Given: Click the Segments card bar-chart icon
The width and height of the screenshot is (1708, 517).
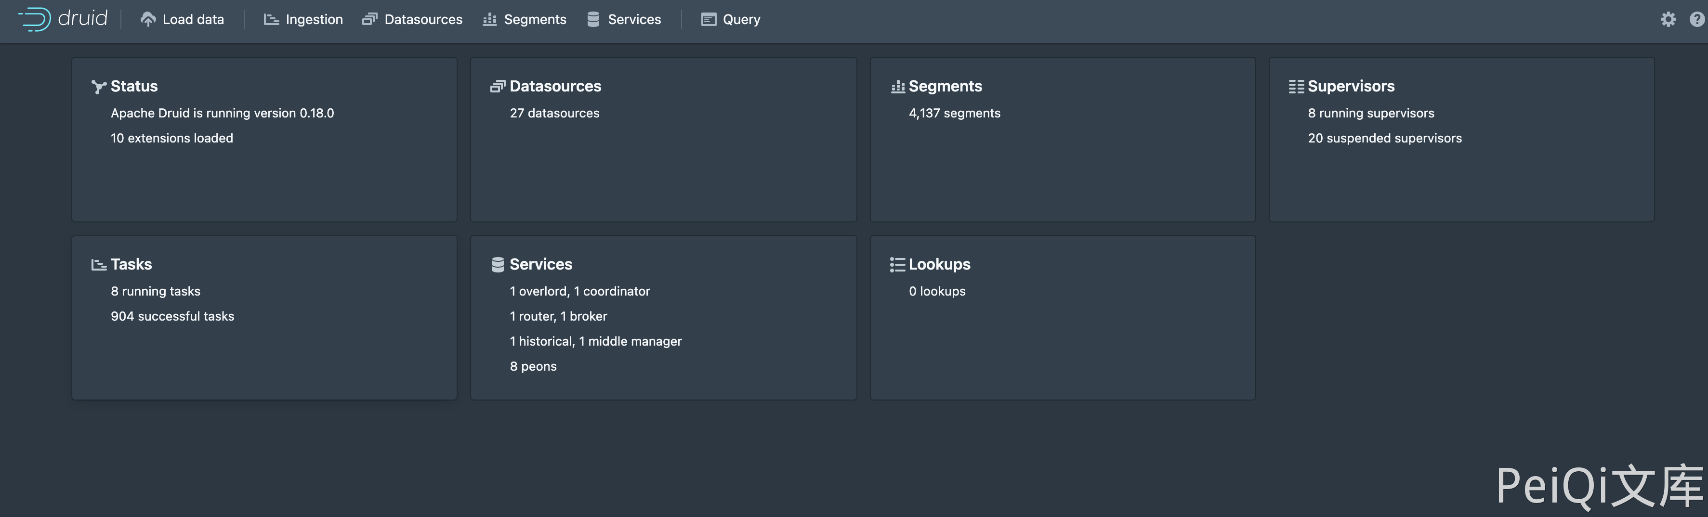Looking at the screenshot, I should (897, 87).
